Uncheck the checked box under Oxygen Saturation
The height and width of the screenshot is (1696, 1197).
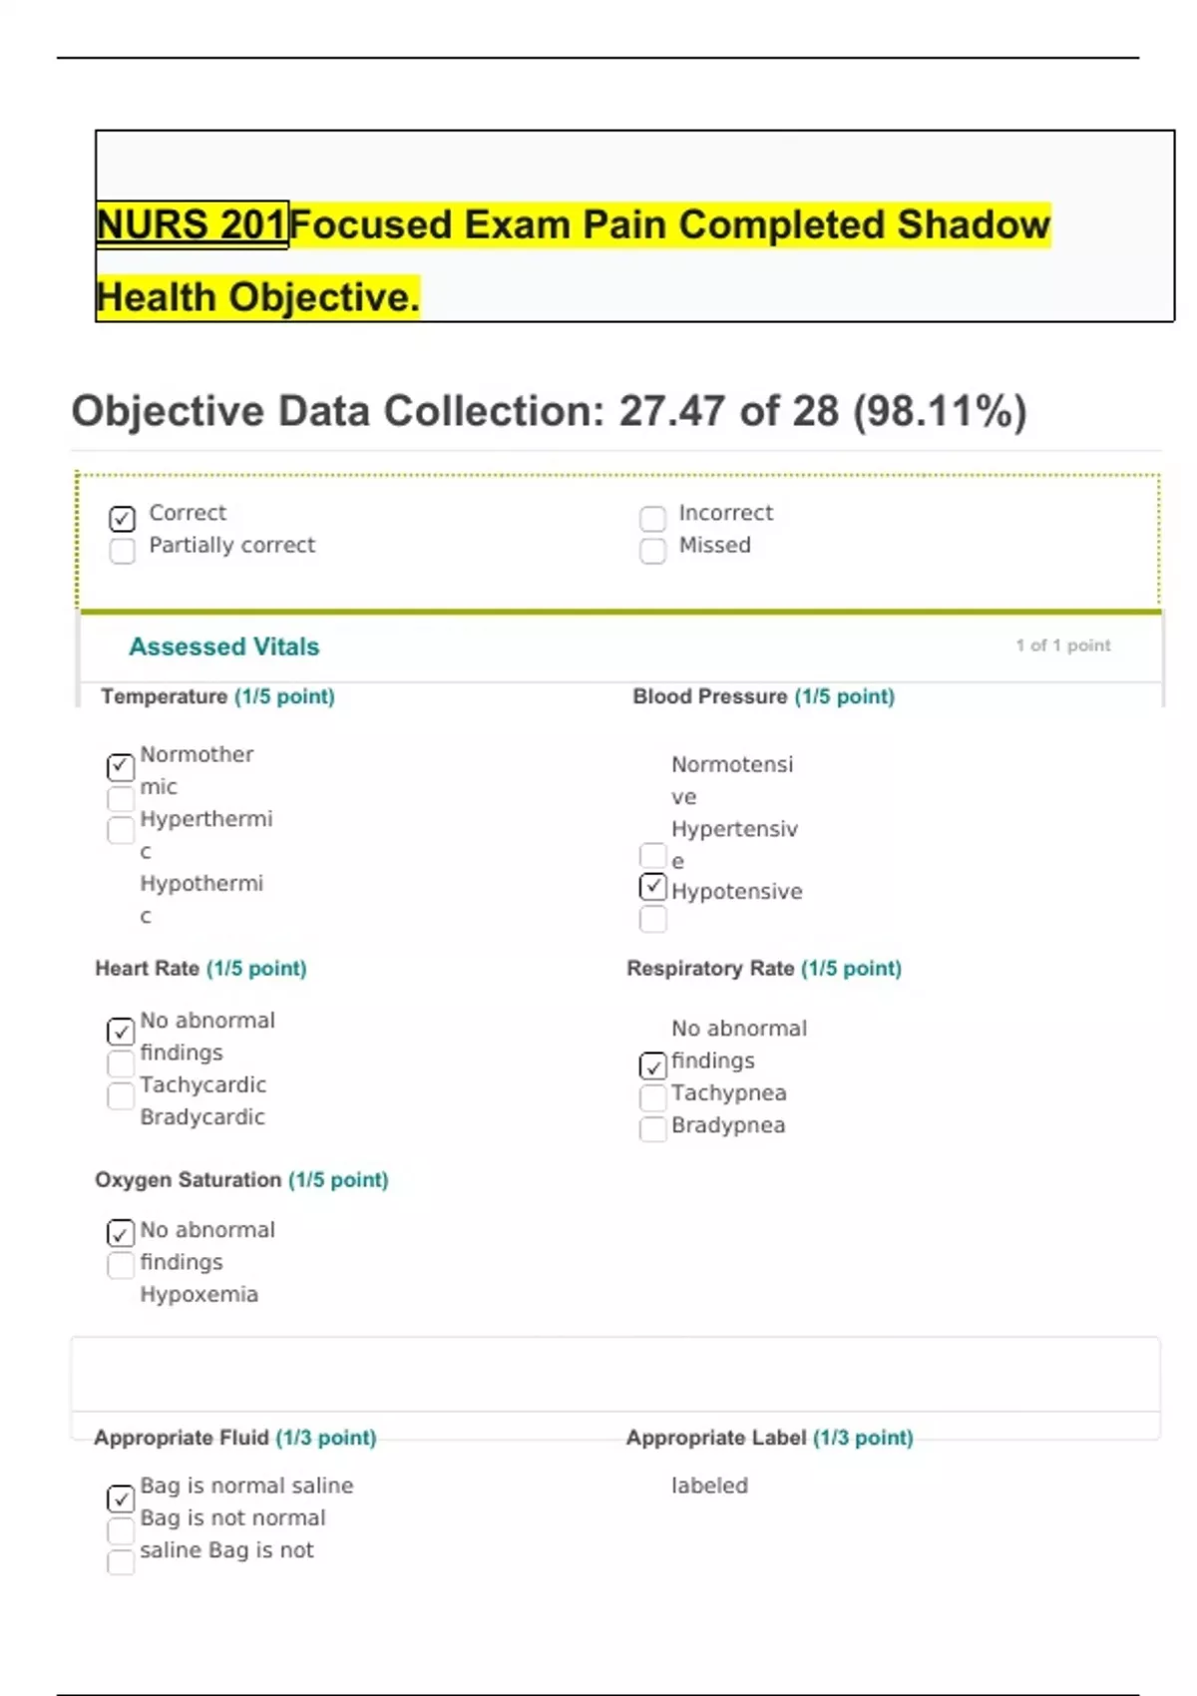(121, 1233)
